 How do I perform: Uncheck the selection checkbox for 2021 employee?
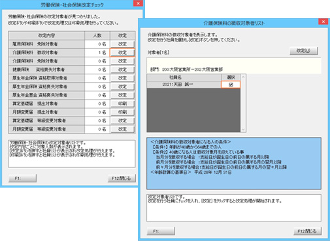(x=231, y=85)
